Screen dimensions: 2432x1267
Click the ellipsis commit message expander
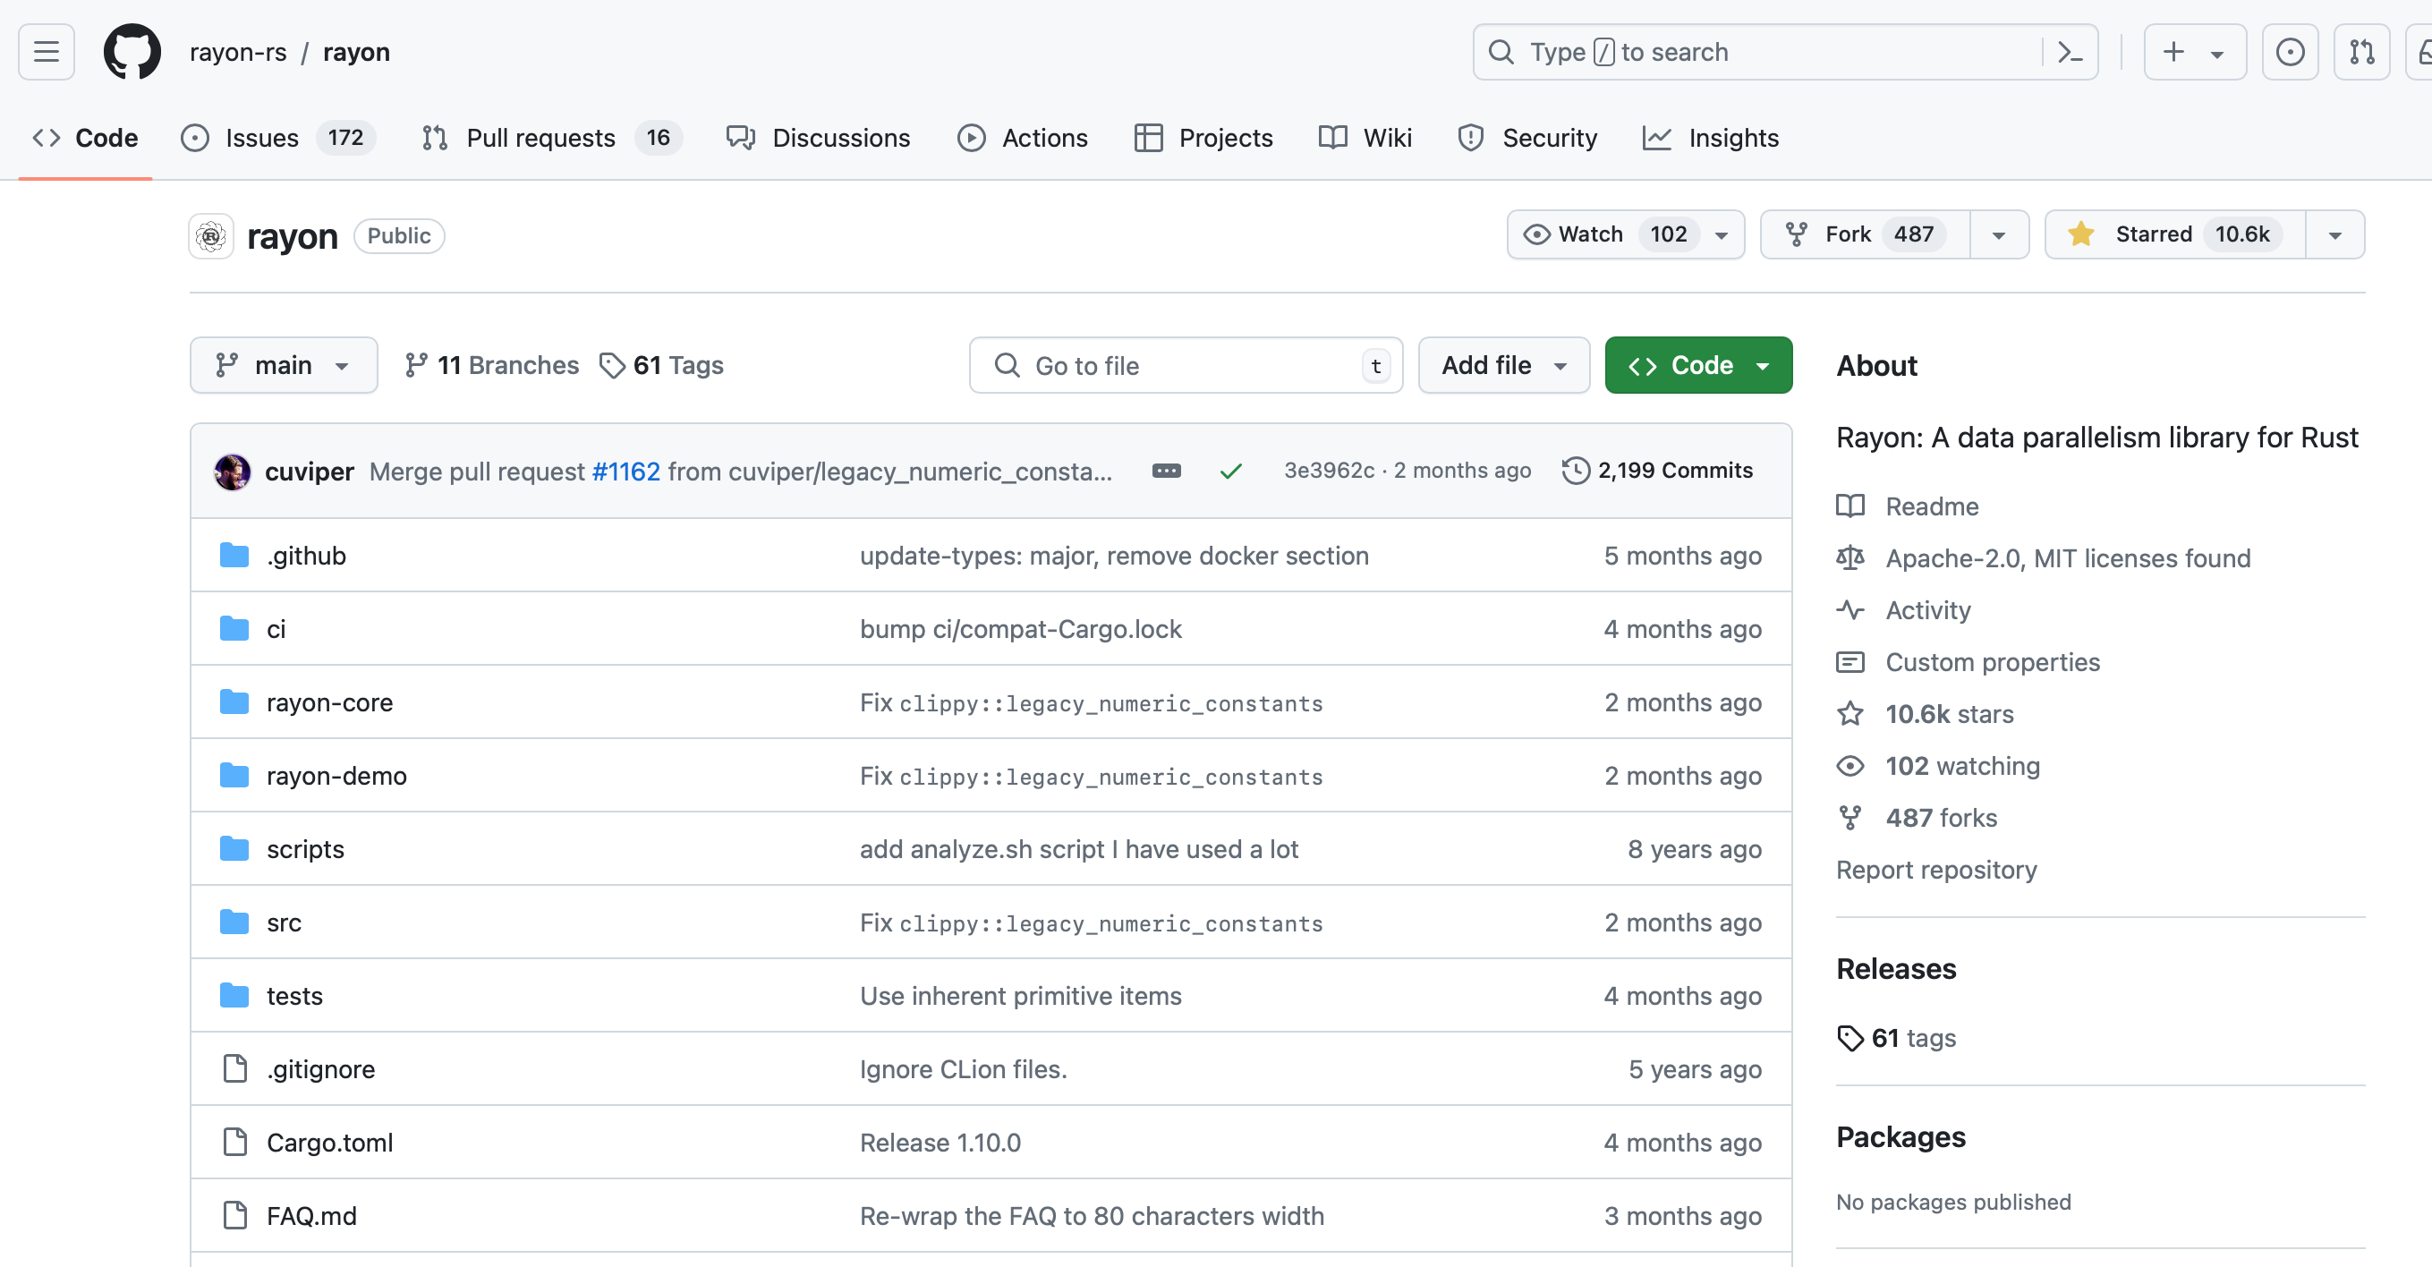1166,472
